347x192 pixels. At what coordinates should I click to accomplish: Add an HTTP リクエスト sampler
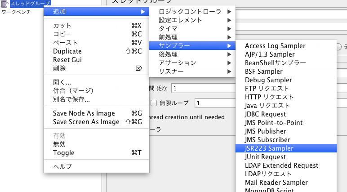pos(286,97)
